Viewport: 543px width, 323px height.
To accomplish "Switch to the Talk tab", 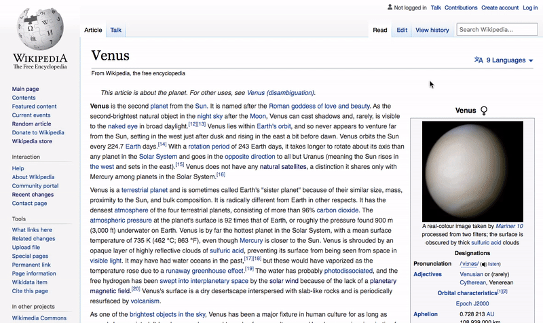I will click(116, 30).
